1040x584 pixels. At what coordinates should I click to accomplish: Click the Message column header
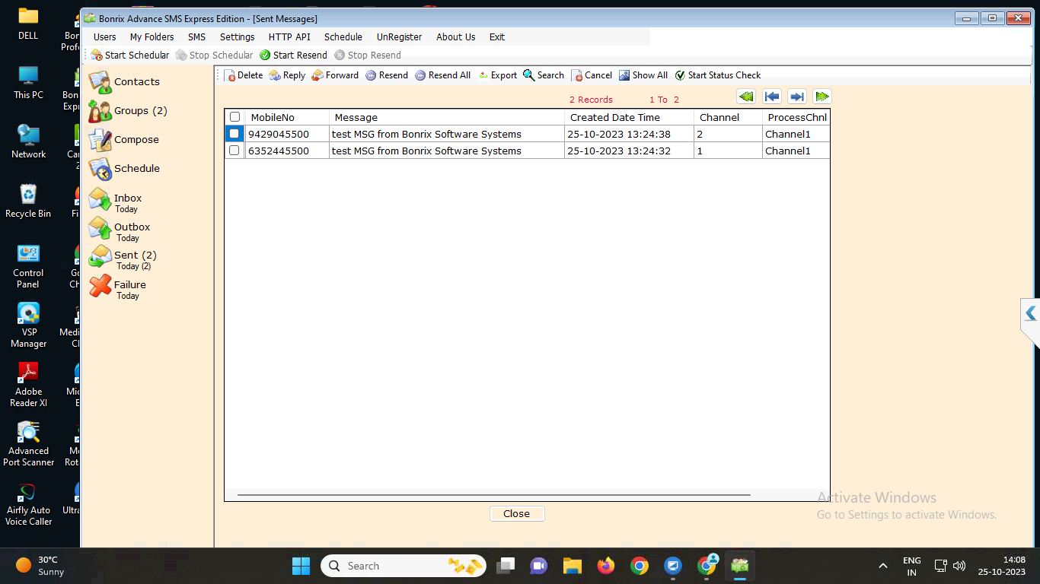tap(447, 117)
